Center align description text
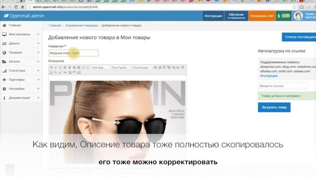Viewport: 316px width, 177px height. point(70,68)
